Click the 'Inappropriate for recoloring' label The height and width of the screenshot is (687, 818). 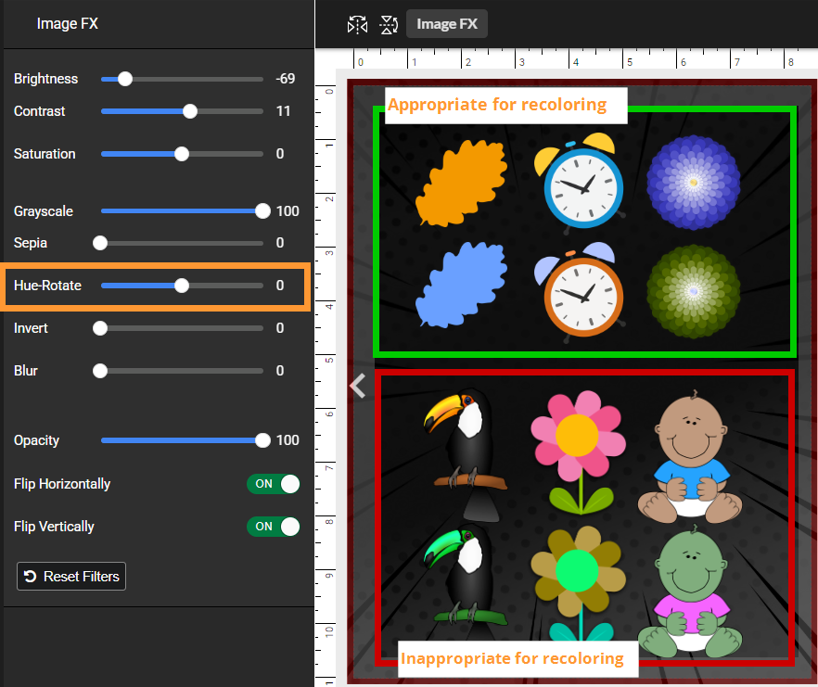[x=512, y=659]
